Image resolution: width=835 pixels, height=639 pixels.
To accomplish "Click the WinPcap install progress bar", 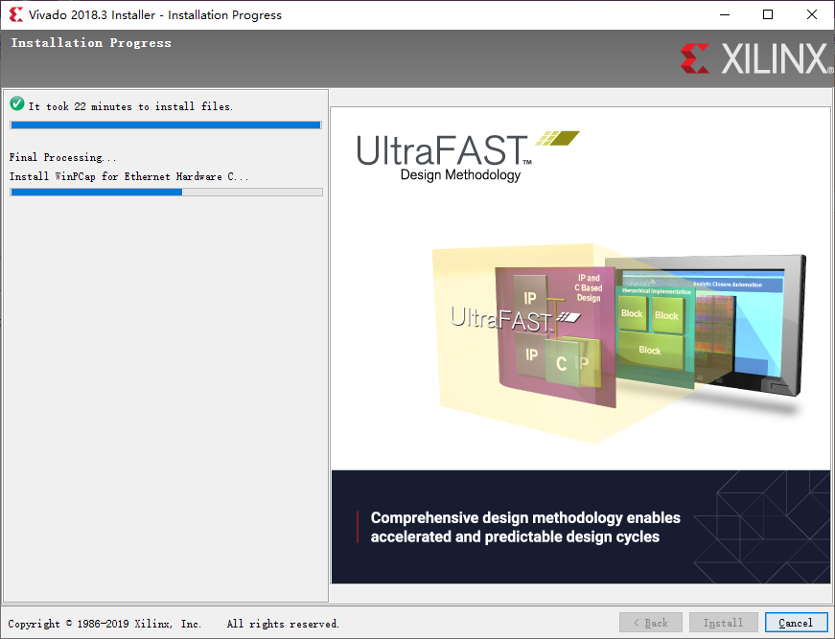I will [166, 192].
